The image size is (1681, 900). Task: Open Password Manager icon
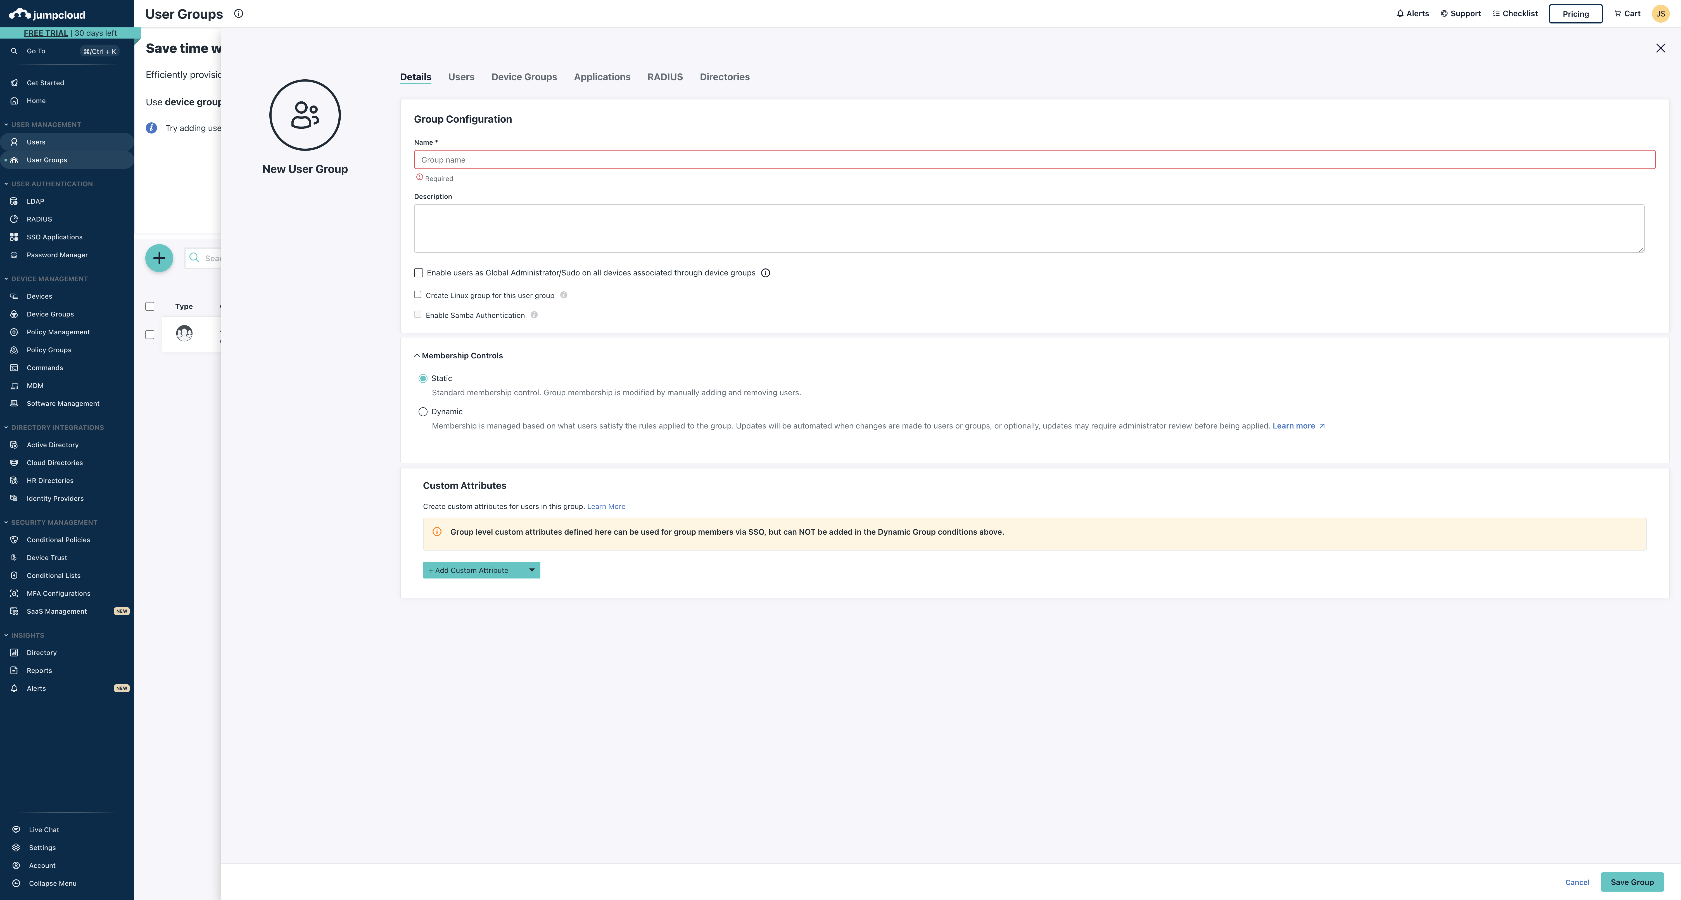(x=14, y=255)
